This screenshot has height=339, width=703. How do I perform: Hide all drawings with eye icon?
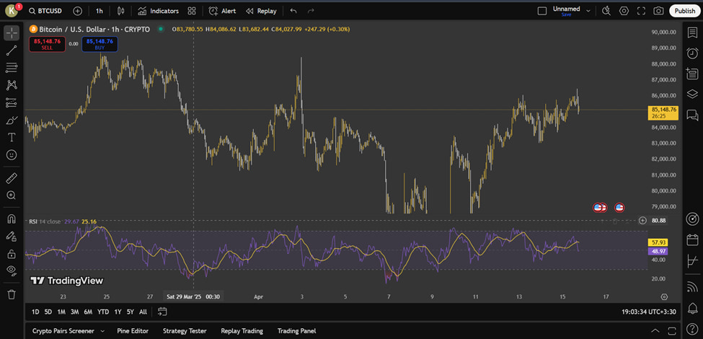pos(12,271)
